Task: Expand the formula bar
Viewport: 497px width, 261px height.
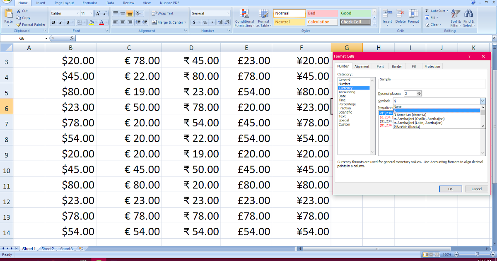Action: 494,38
